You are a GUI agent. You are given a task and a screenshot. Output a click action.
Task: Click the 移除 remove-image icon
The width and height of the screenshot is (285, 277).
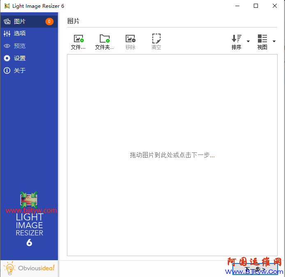pos(131,39)
